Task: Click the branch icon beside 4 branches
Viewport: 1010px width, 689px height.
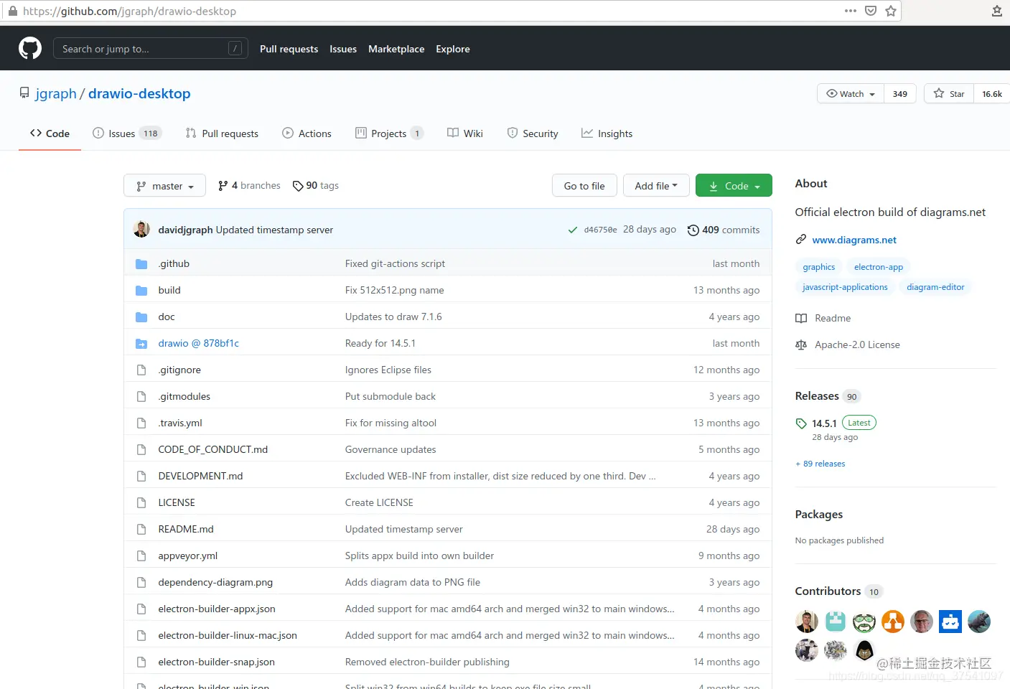Action: tap(223, 185)
